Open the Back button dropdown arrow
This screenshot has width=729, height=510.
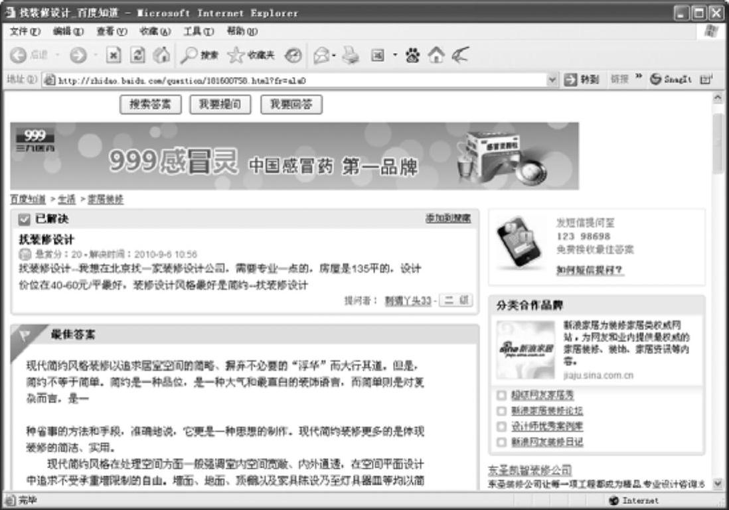(x=58, y=55)
